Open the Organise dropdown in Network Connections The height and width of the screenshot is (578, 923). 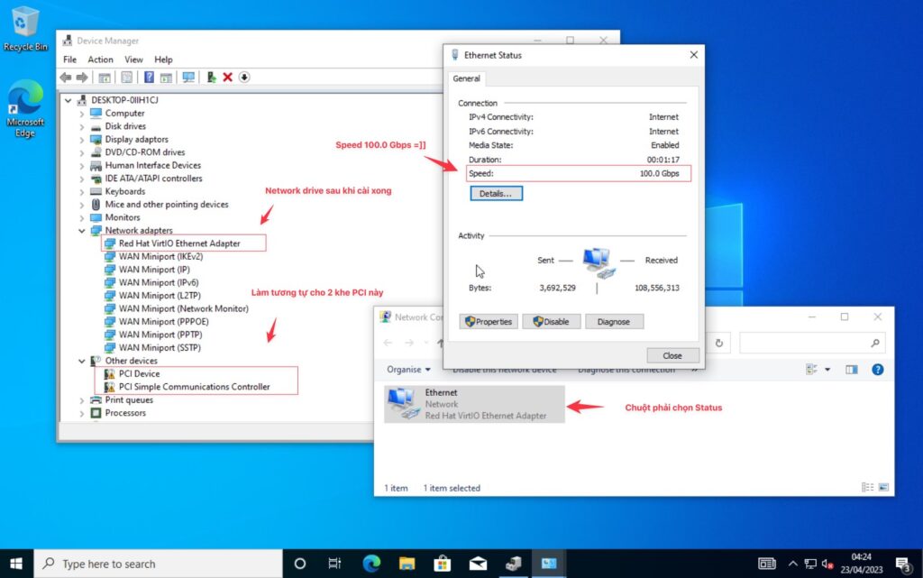408,370
